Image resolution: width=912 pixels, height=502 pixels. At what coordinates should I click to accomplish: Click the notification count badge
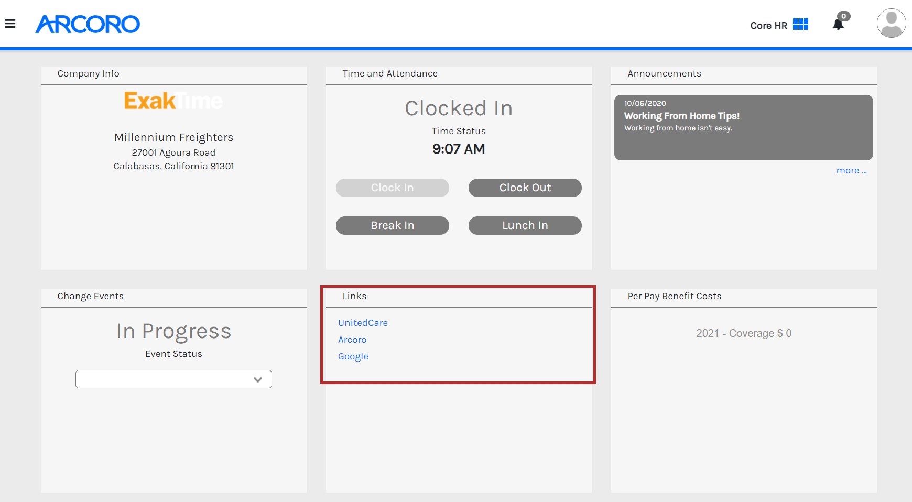(x=844, y=16)
